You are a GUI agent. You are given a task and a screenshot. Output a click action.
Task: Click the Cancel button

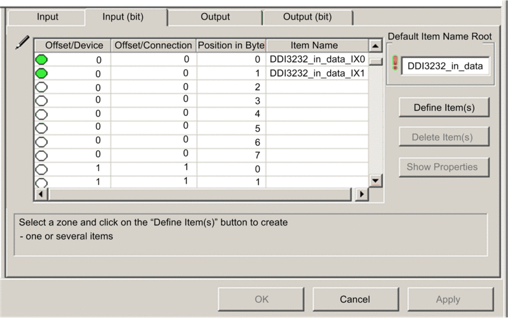[x=355, y=299]
